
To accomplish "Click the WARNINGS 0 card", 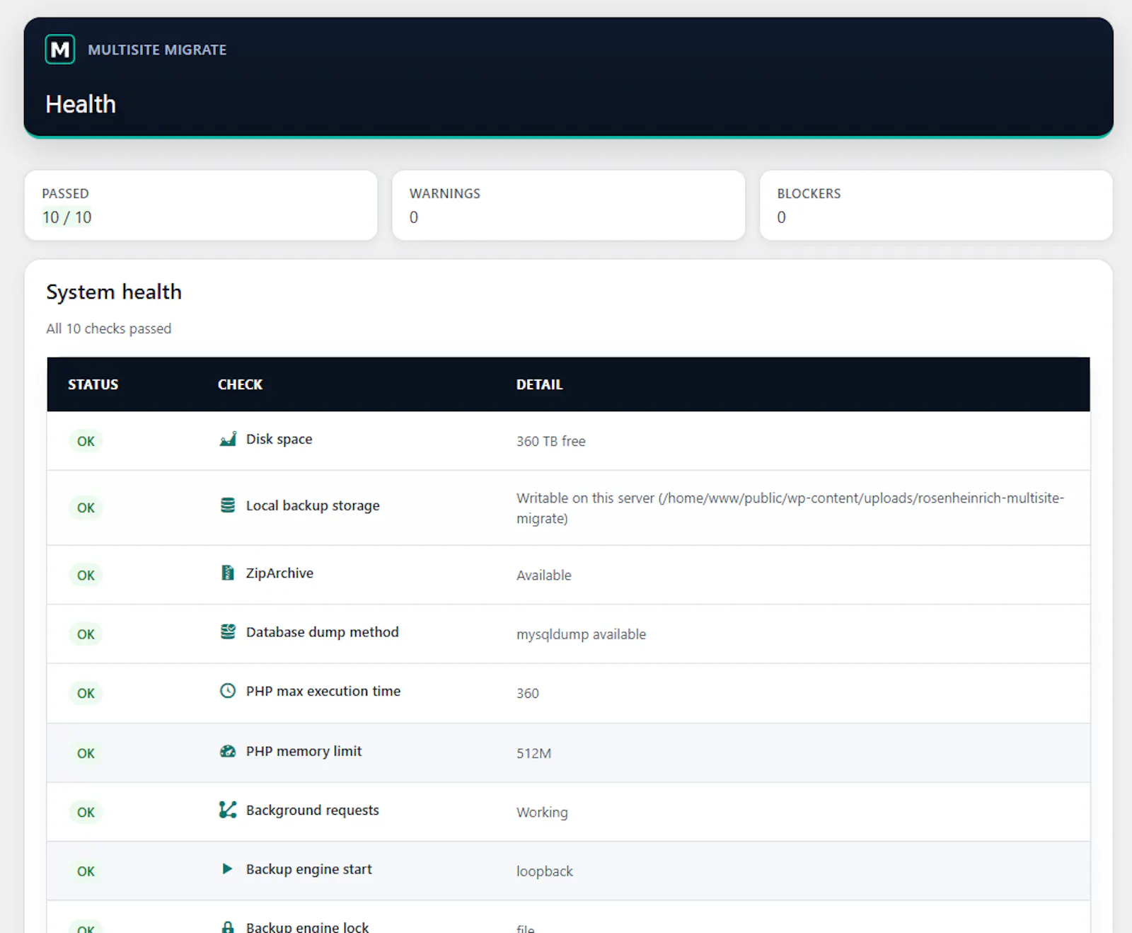I will coord(569,205).
